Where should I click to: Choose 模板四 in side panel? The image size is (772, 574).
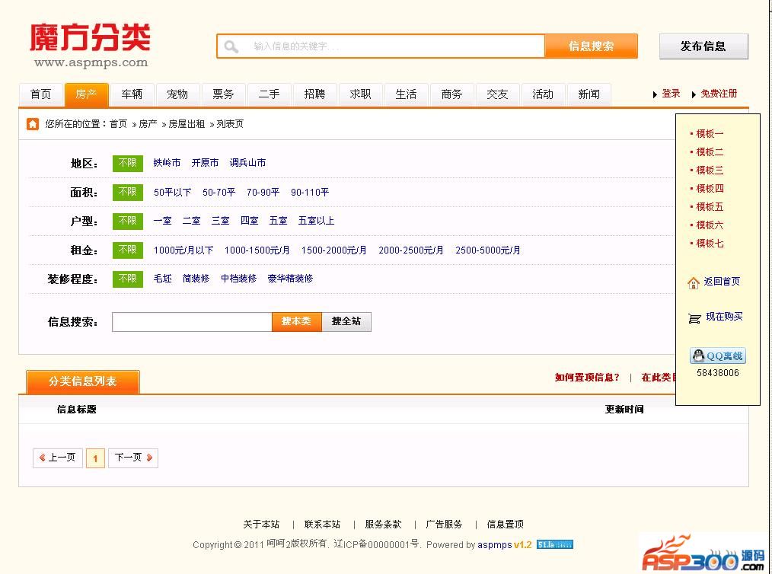click(x=710, y=189)
